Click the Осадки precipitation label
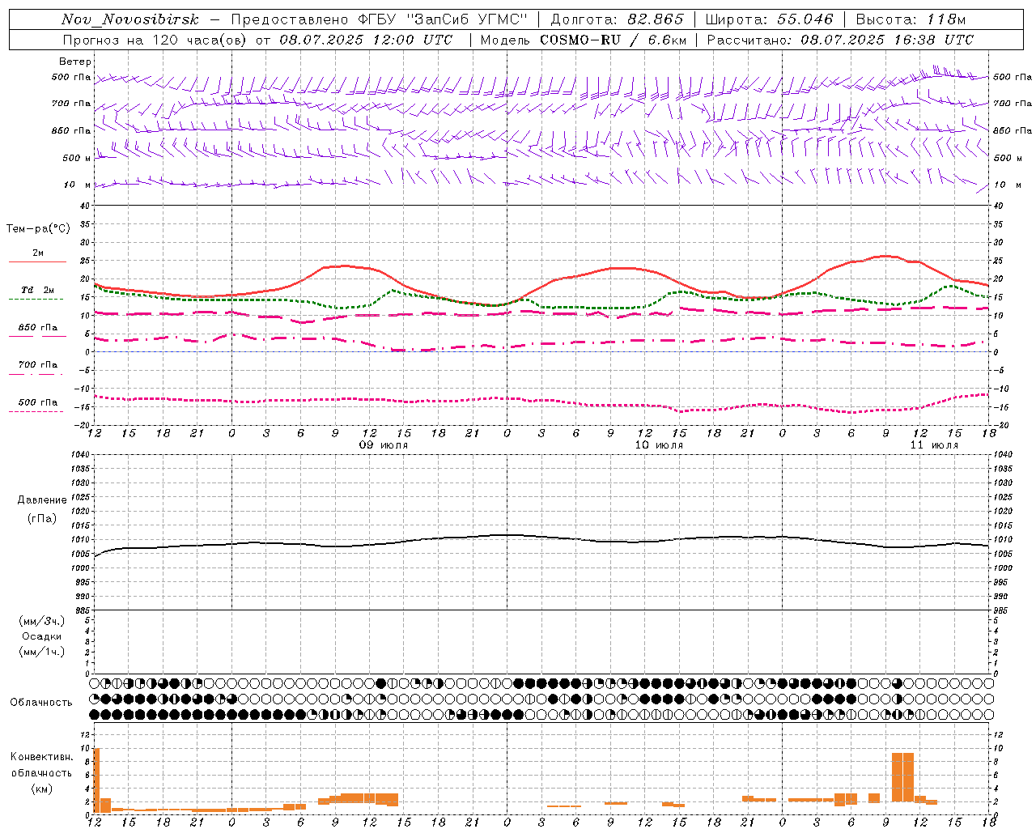Viewport: 1036px width, 829px height. [x=42, y=636]
